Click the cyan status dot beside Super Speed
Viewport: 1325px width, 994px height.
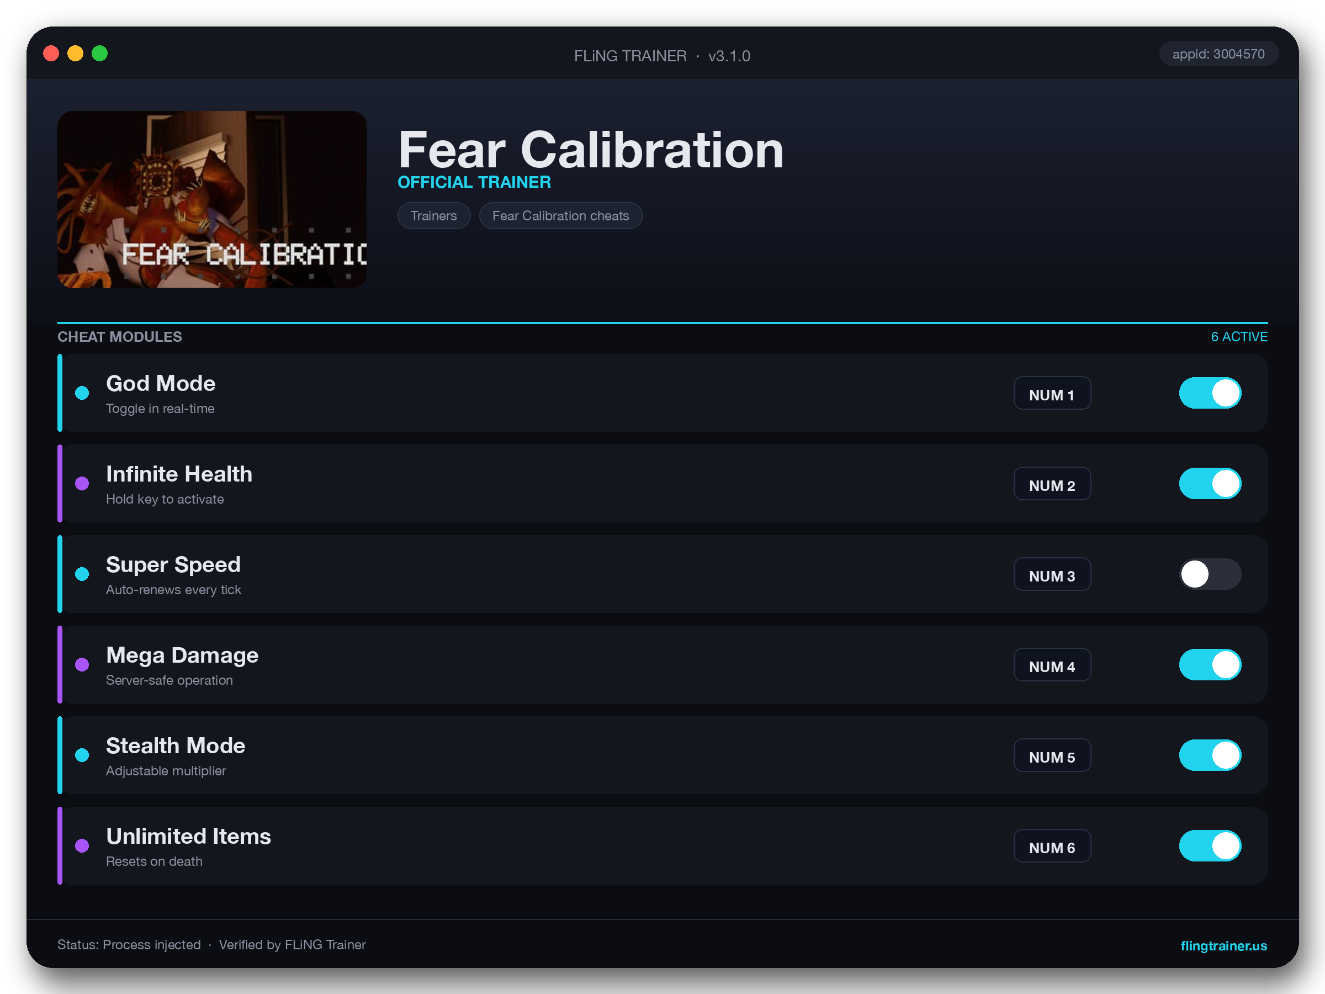82,574
